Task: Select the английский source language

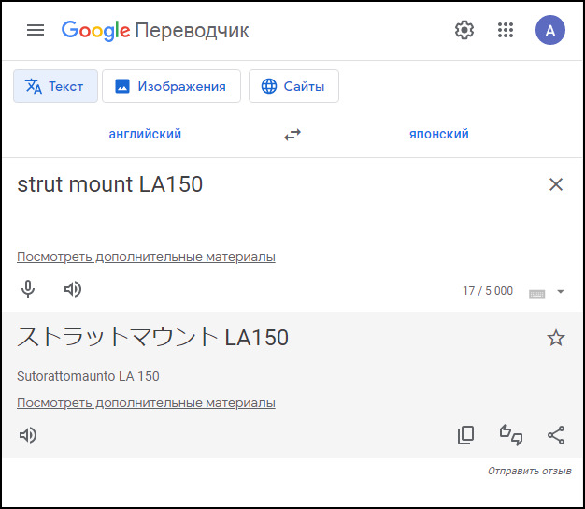Action: [145, 134]
